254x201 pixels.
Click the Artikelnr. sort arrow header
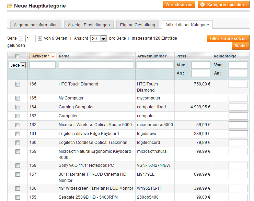coord(43,56)
